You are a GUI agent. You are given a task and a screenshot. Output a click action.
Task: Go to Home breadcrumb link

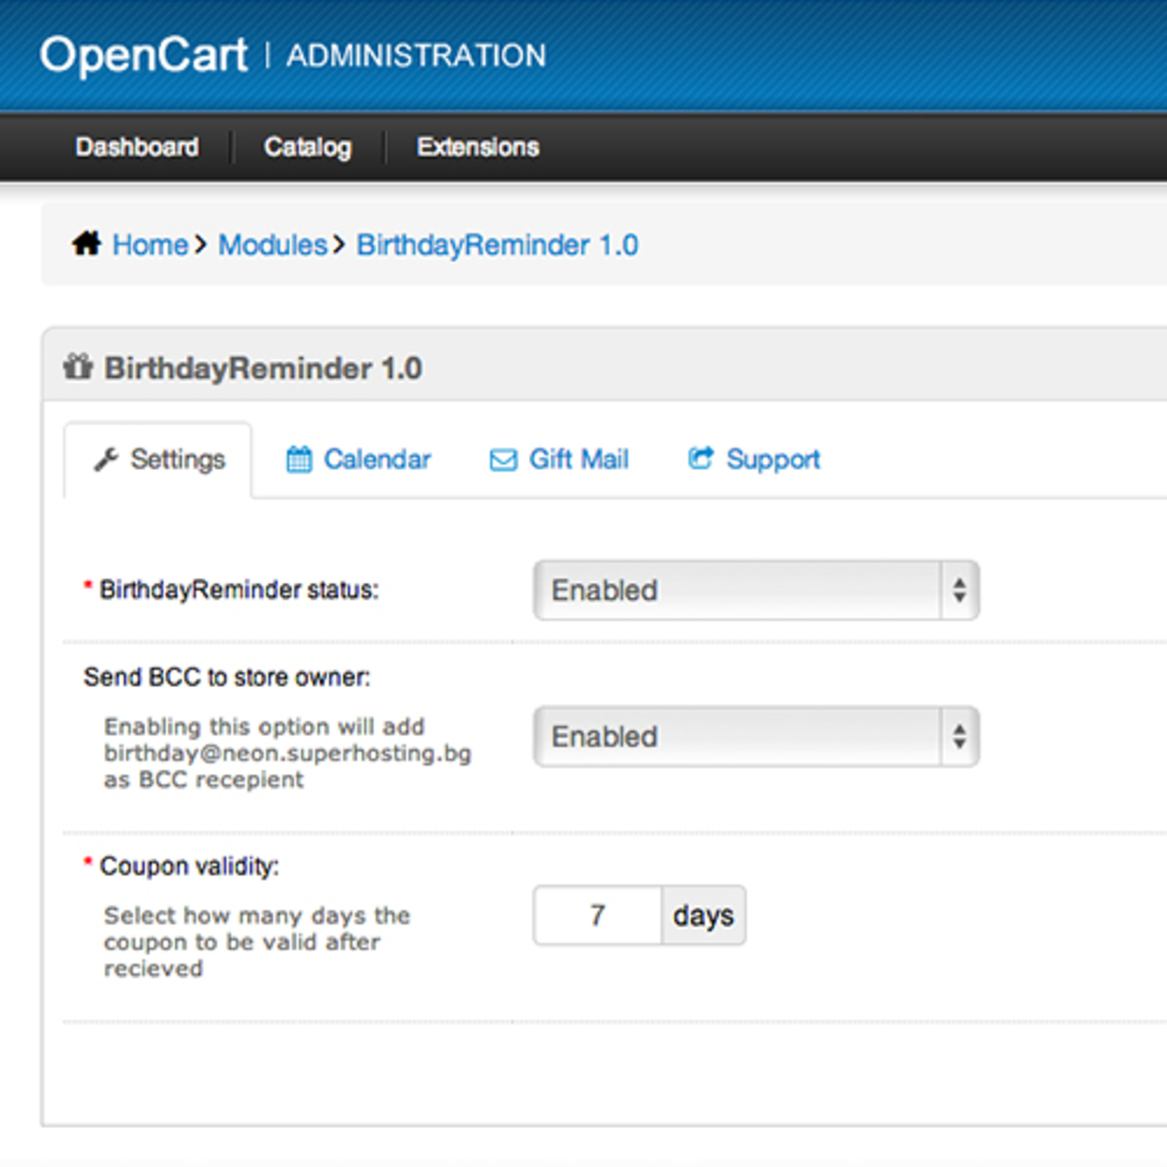point(150,245)
